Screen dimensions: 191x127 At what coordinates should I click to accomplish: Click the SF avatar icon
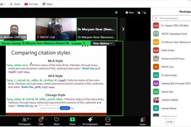(156, 108)
